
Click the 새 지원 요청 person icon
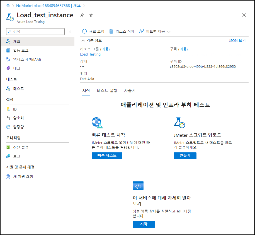[x=8, y=177]
